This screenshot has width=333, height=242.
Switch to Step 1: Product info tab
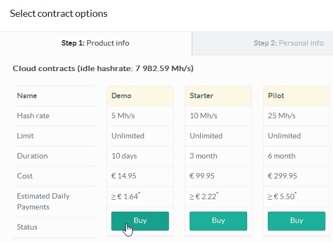pyautogui.click(x=96, y=43)
